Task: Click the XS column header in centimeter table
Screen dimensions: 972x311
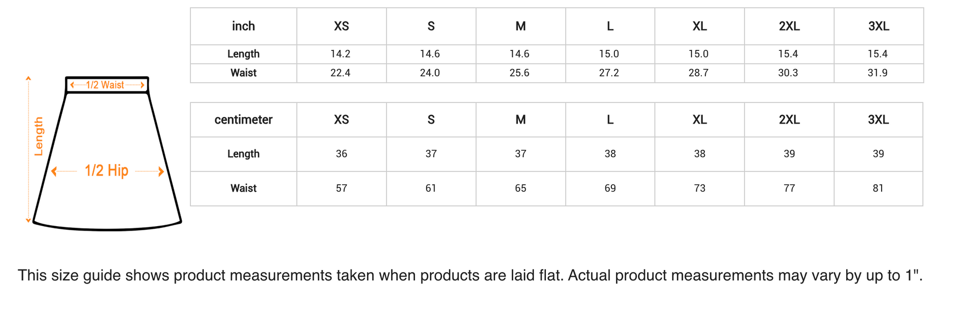Action: point(341,120)
